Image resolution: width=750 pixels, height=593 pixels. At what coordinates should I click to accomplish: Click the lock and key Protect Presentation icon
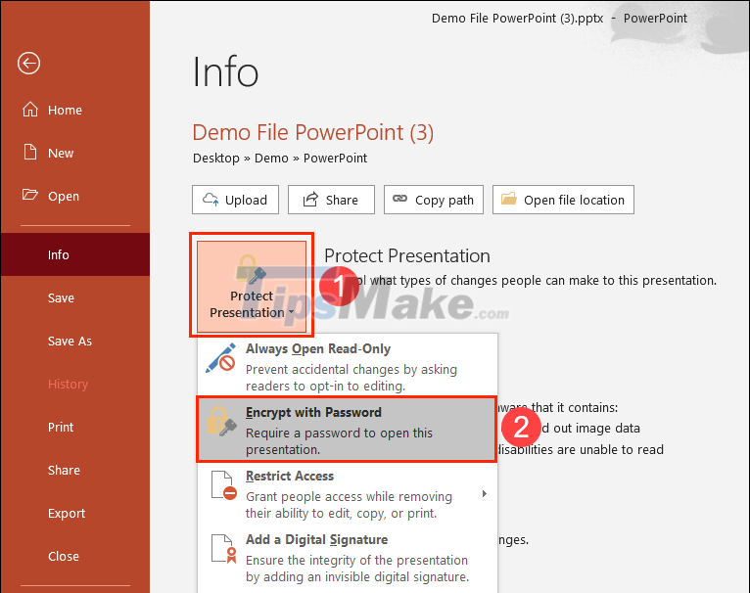[x=252, y=269]
